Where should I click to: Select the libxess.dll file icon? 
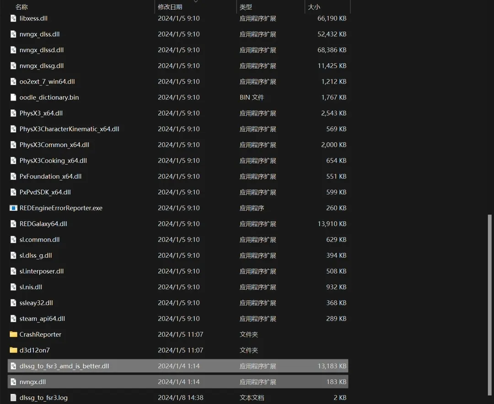pyautogui.click(x=13, y=18)
